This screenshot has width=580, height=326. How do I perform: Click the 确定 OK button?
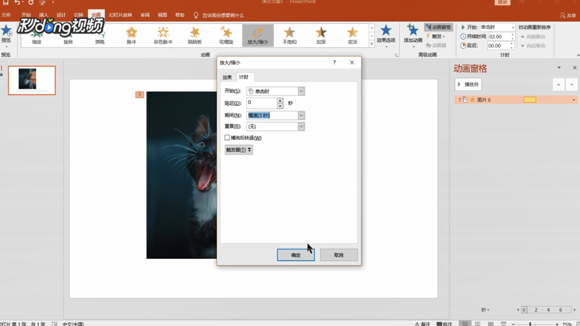point(296,255)
